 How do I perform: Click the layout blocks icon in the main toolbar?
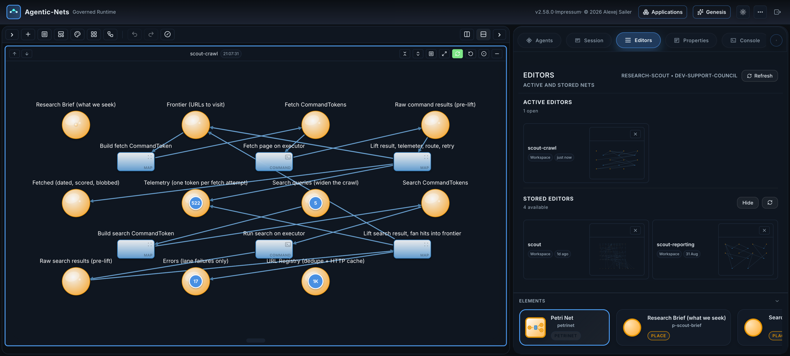coord(61,35)
